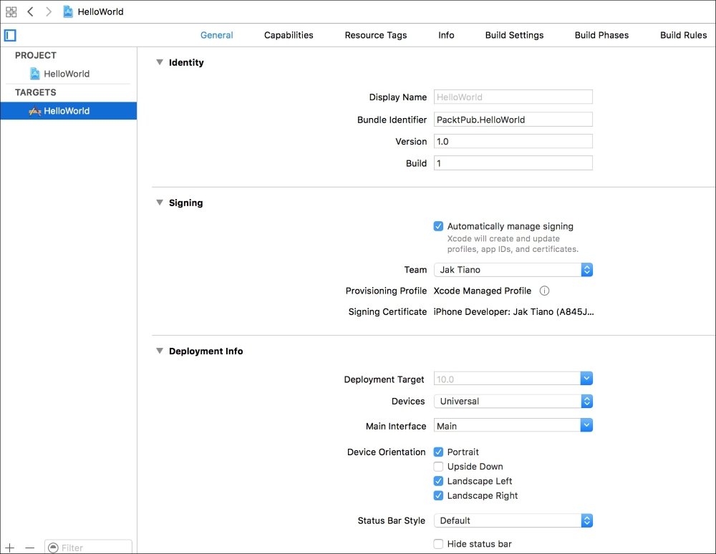Click the Filter targets field

(x=88, y=547)
